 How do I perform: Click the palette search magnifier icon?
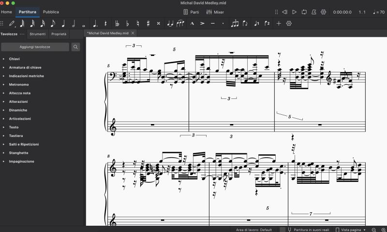tap(76, 47)
